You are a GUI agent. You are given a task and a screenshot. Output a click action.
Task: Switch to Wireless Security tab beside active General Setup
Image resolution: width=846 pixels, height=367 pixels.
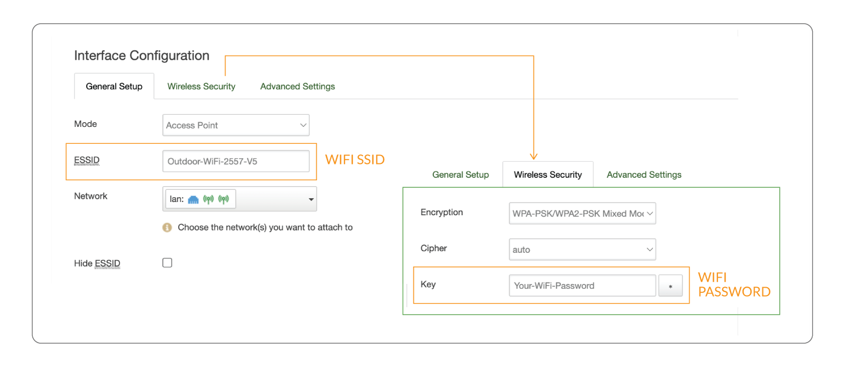click(x=201, y=86)
